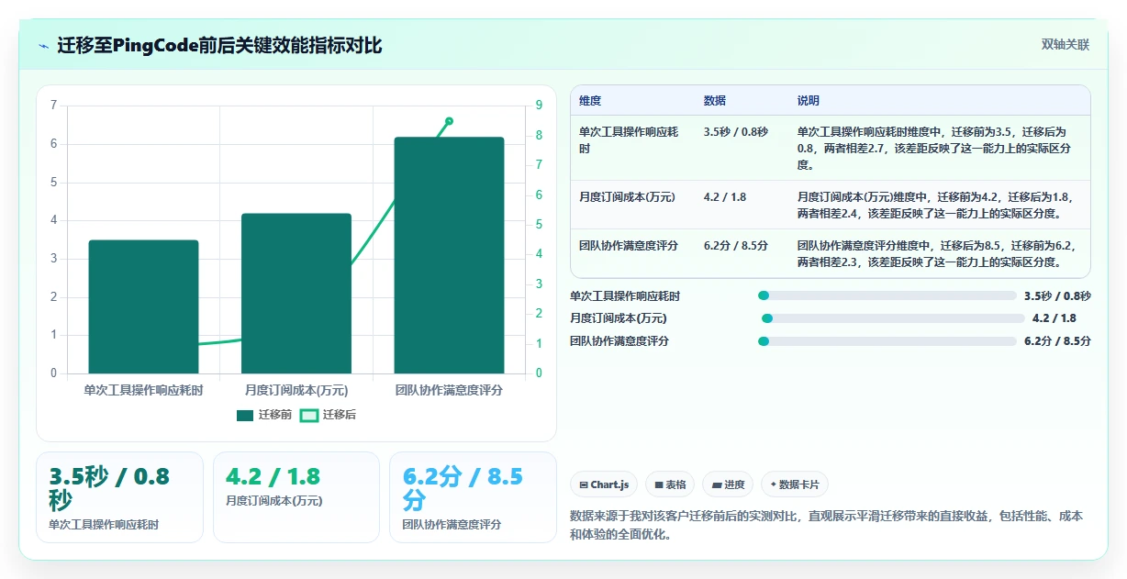
Task: Open the 4.2 / 1.8 data card
Action: (x=296, y=497)
